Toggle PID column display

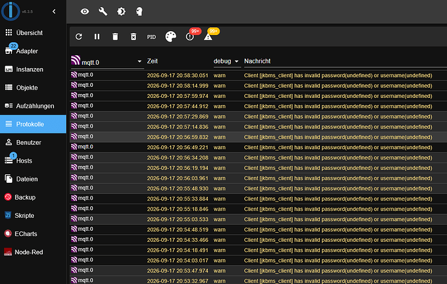tap(152, 37)
